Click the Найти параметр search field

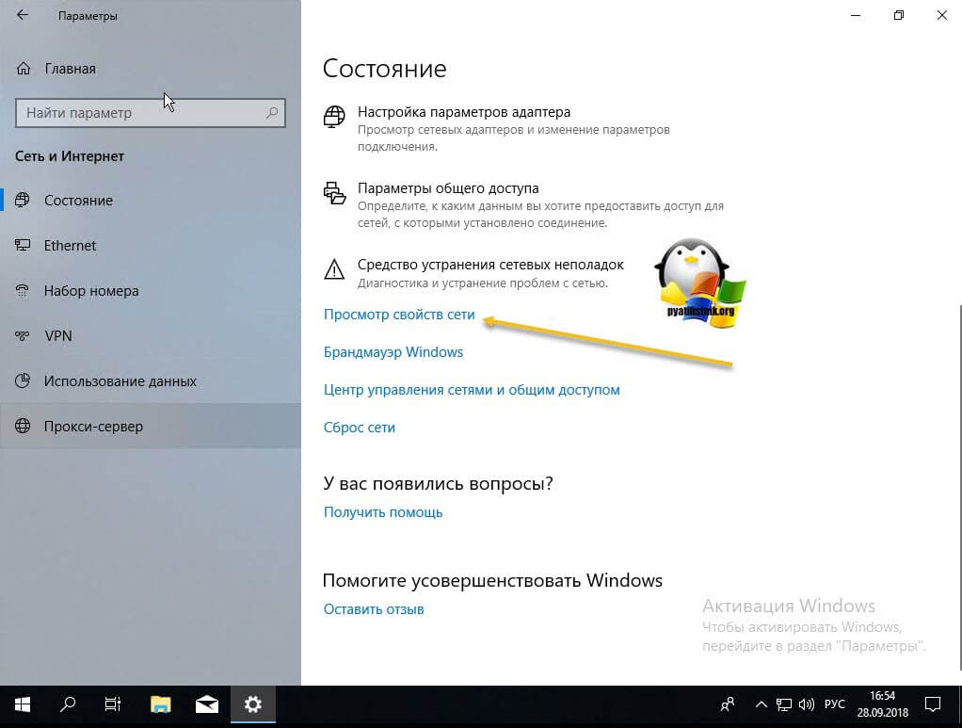pos(141,113)
